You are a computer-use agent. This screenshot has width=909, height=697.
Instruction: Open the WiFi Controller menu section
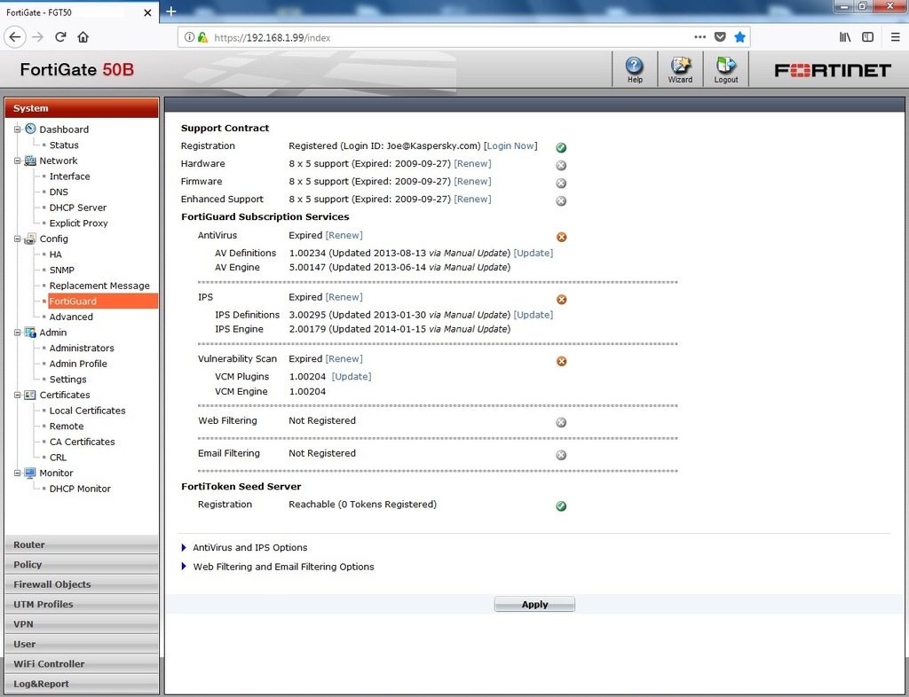tap(82, 663)
